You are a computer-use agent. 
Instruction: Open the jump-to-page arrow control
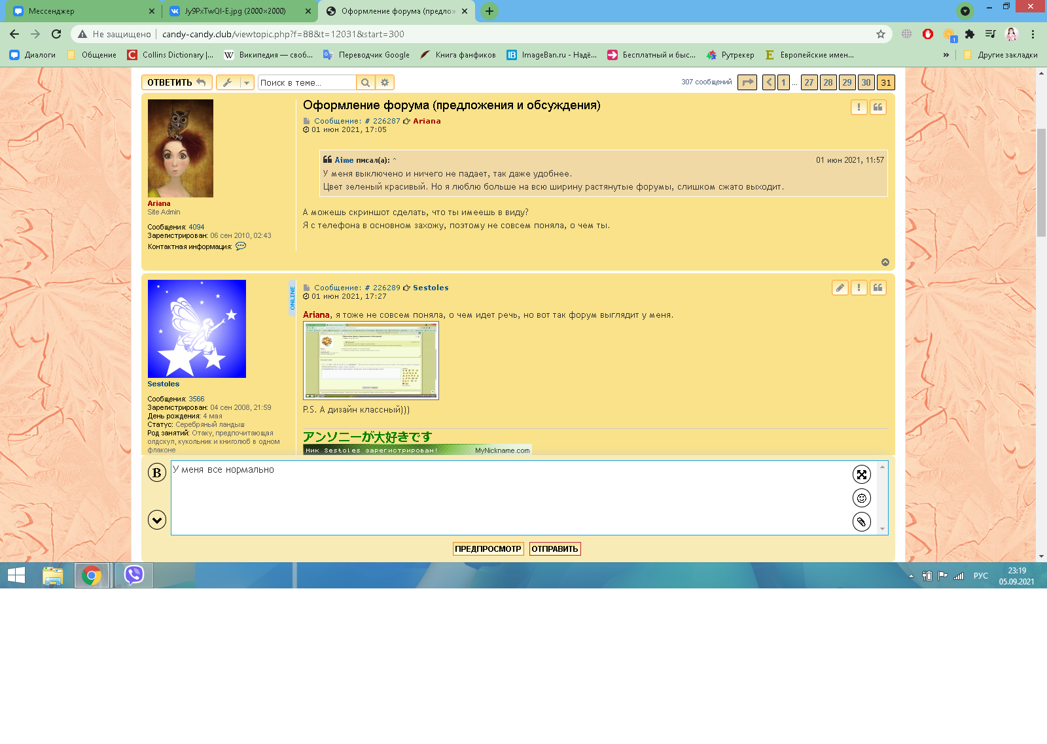pos(747,82)
